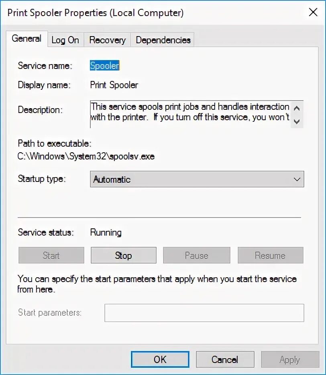Click inside the Description text box
Viewport: 326px width, 375px height.
(190, 114)
